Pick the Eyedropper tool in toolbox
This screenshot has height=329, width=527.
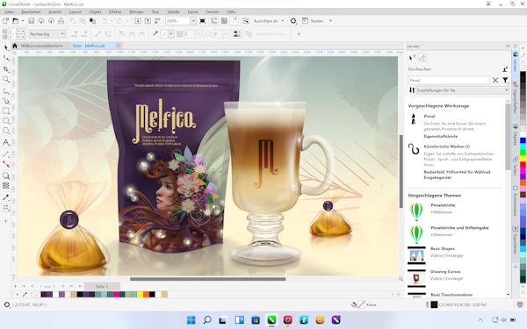(6, 197)
